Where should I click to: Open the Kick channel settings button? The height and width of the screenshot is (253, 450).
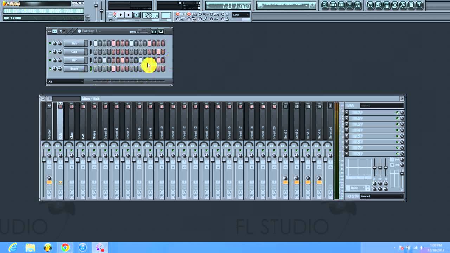pyautogui.click(x=75, y=43)
